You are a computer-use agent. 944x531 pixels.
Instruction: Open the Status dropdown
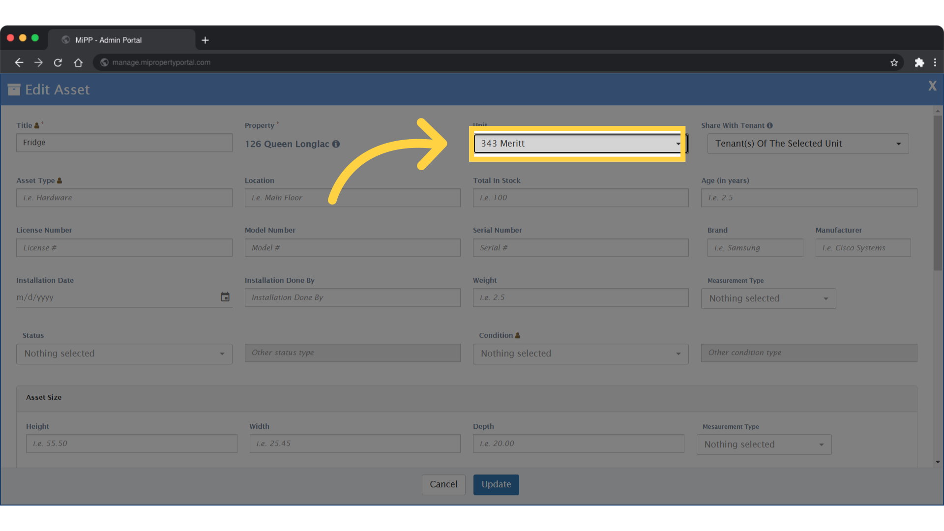(124, 354)
